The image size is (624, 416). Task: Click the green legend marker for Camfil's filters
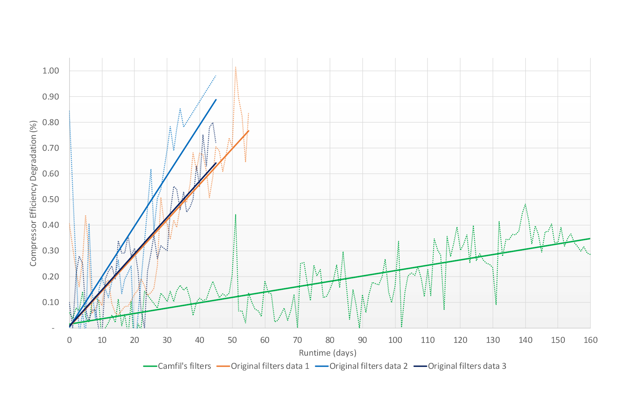pyautogui.click(x=149, y=366)
